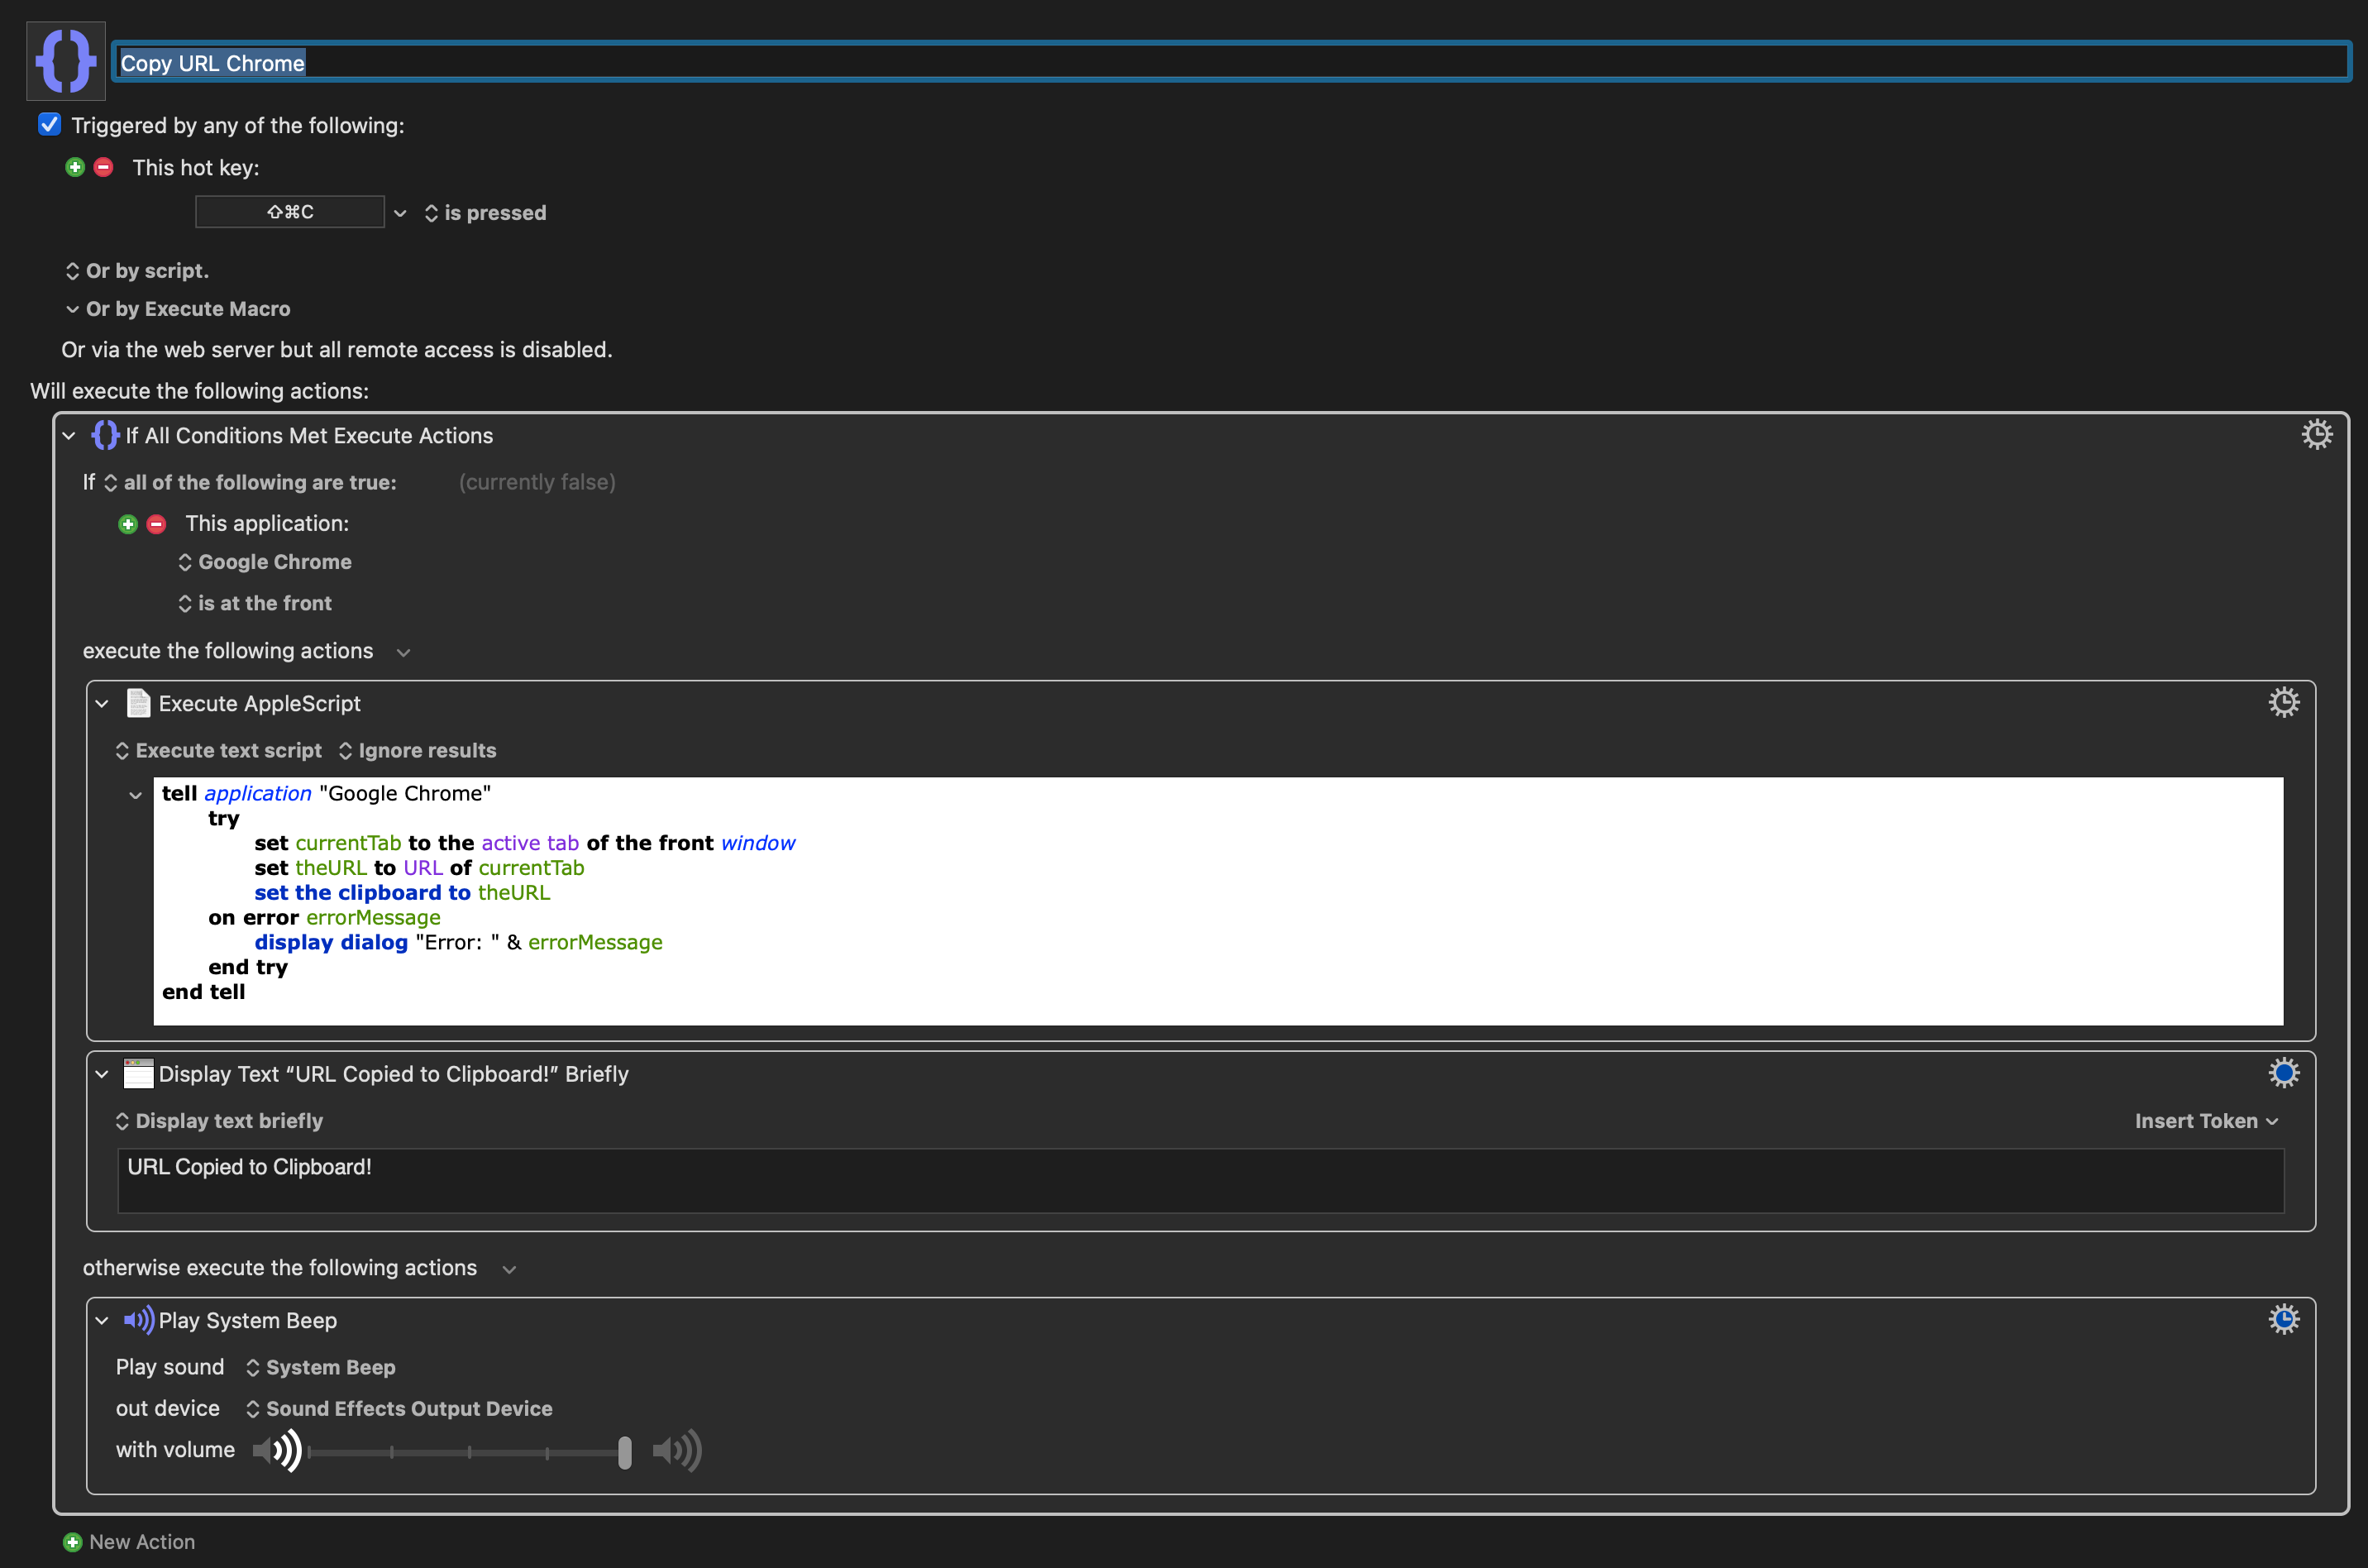Click the green add hot key trigger button
Image resolution: width=2368 pixels, height=1568 pixels.
[75, 167]
